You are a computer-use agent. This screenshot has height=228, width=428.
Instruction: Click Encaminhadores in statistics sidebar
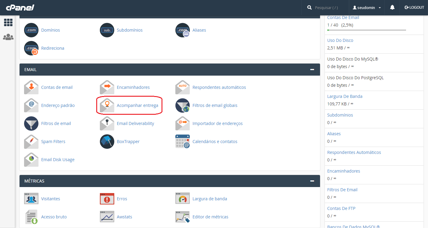coord(343,171)
